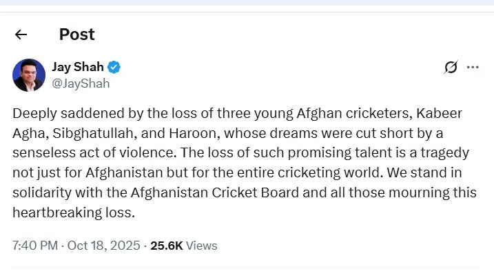Screen dimensions: 494x278
Task: Click the Views label
Action: point(202,245)
